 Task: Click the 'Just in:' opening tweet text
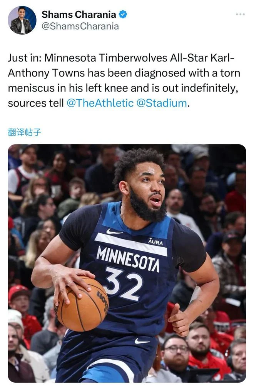pos(26,58)
